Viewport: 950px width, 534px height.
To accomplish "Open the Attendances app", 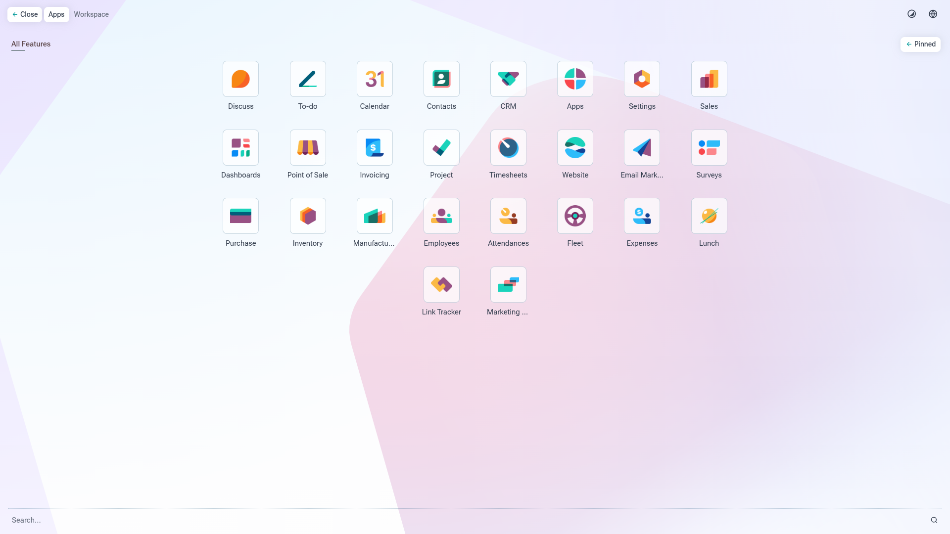I will (508, 216).
